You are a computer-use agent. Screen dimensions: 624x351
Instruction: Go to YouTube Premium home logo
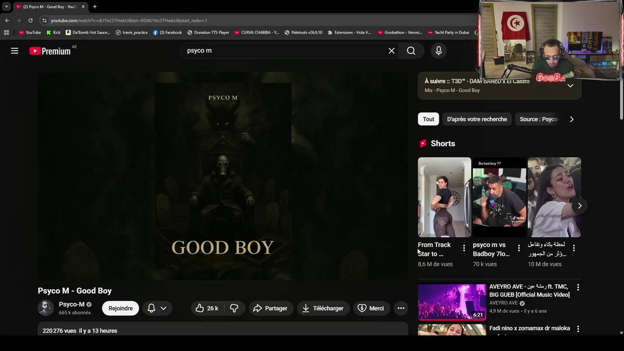[50, 51]
